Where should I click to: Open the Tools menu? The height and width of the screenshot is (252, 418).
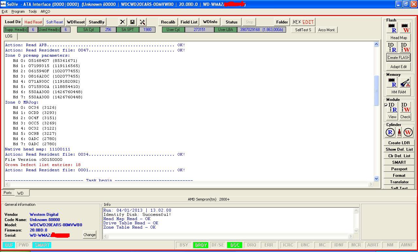click(33, 11)
